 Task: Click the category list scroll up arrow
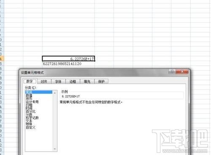click(55, 93)
